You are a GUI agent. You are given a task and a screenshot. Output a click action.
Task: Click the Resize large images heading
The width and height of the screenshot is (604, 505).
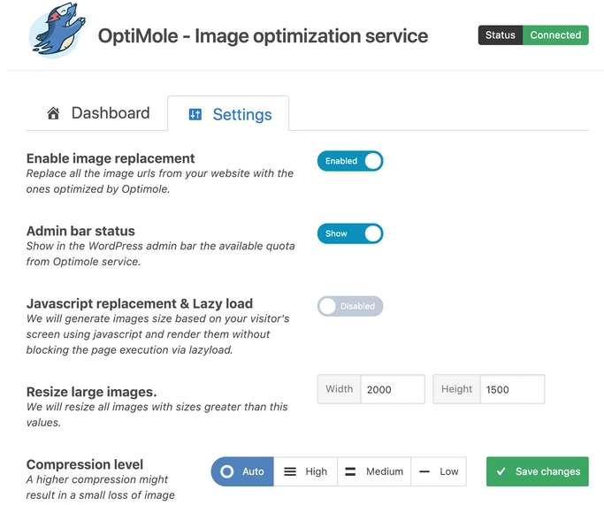[91, 392]
